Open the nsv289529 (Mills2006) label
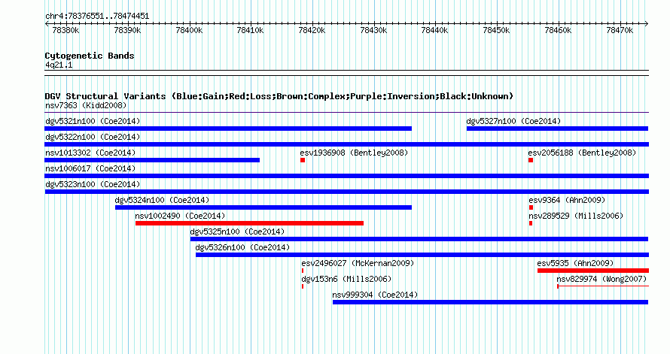 (x=576, y=216)
